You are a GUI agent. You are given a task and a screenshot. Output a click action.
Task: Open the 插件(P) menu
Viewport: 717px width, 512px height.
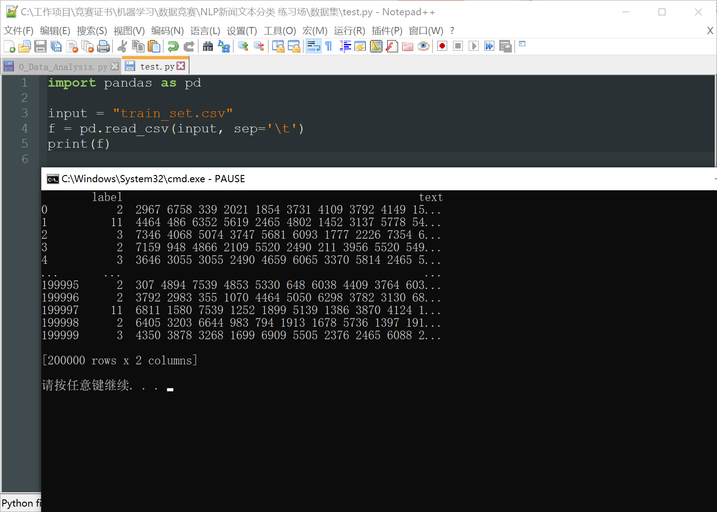(x=387, y=31)
